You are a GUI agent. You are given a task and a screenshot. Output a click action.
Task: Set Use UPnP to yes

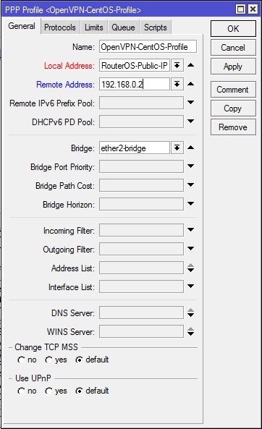click(49, 391)
